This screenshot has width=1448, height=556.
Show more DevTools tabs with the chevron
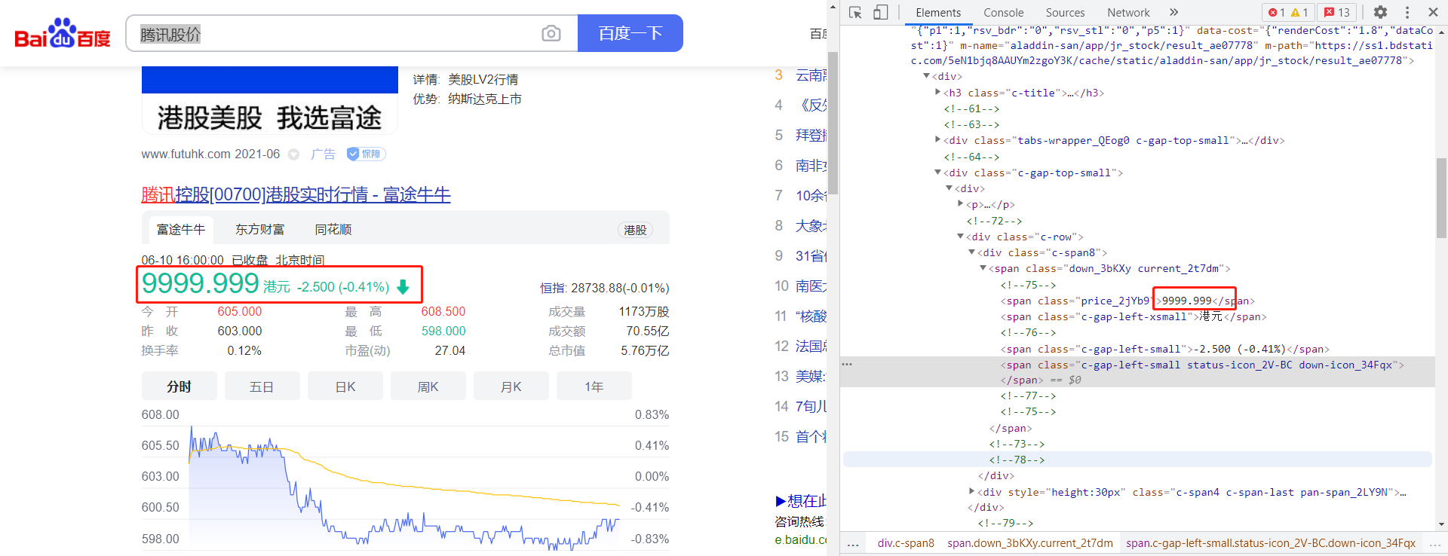1173,12
